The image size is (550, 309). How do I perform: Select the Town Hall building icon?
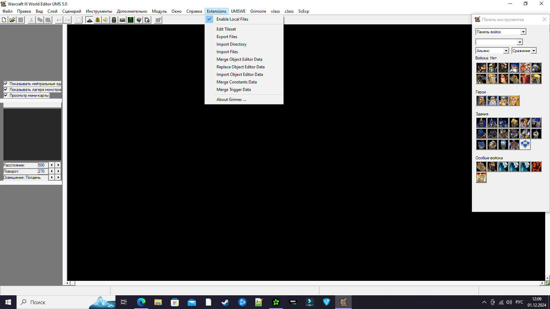(481, 123)
